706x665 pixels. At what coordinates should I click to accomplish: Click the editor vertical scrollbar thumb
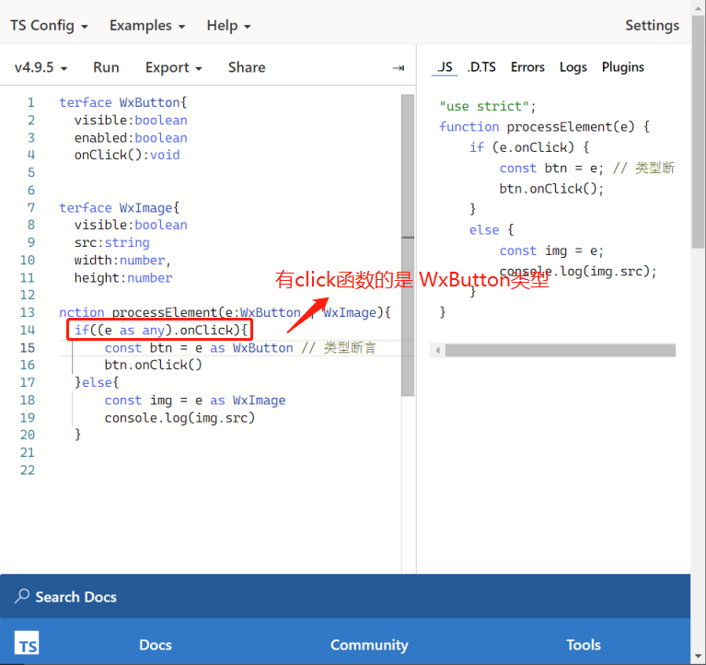click(x=408, y=245)
